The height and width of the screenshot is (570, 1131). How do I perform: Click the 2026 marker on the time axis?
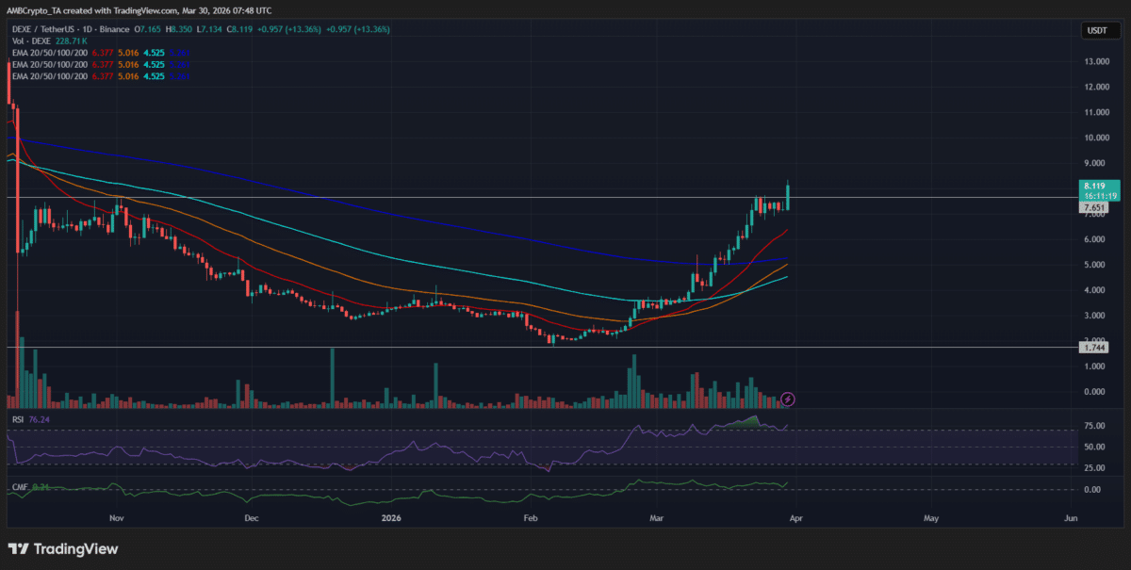click(x=391, y=518)
